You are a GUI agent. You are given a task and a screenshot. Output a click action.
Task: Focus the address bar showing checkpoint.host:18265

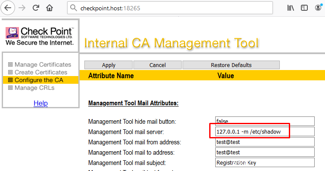170,8
